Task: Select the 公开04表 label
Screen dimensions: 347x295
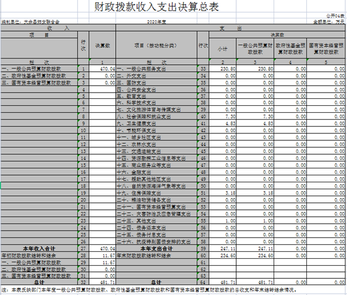Action: point(334,16)
